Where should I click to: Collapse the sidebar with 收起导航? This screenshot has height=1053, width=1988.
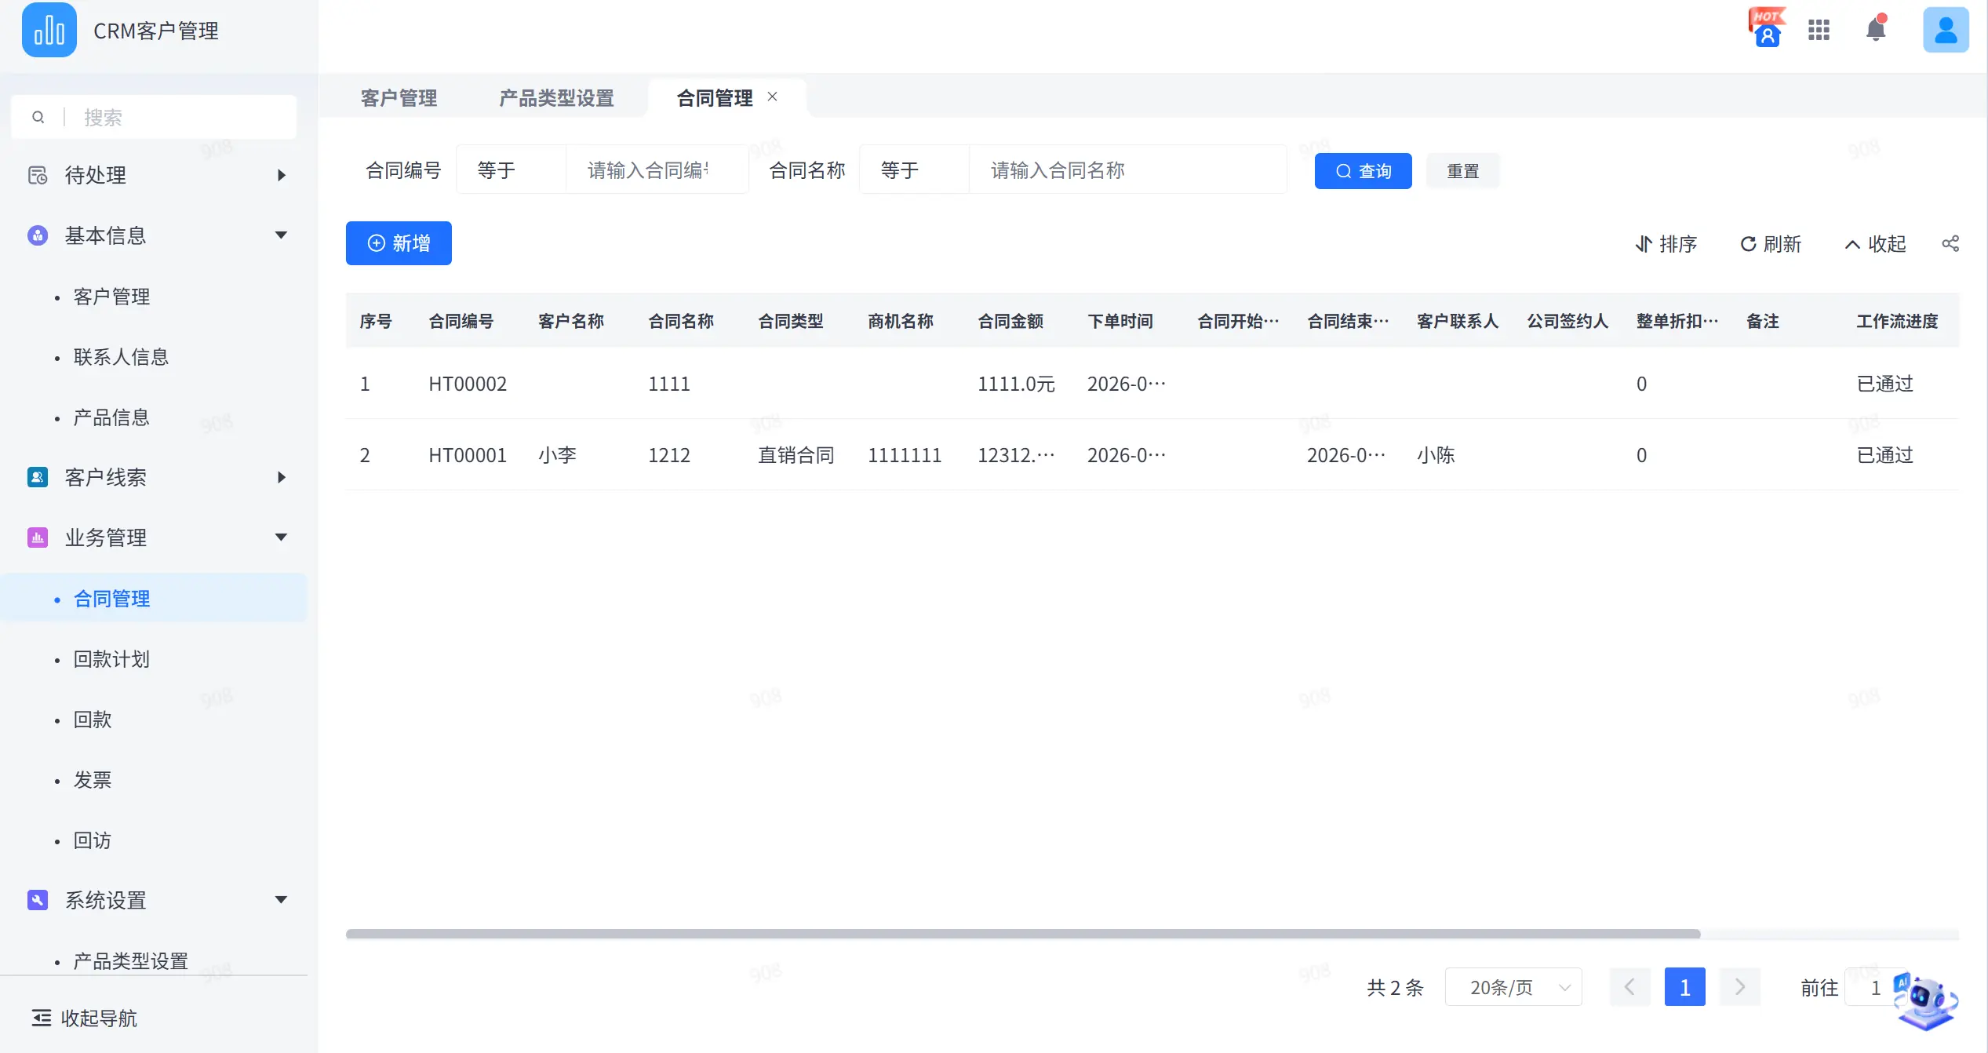[84, 1018]
